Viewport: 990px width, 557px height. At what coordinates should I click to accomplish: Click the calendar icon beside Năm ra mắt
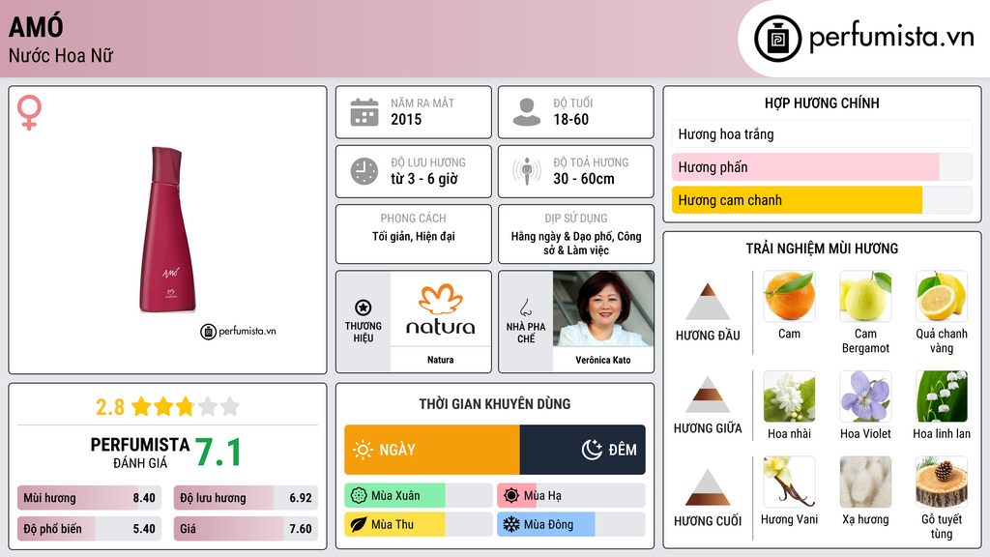[364, 112]
